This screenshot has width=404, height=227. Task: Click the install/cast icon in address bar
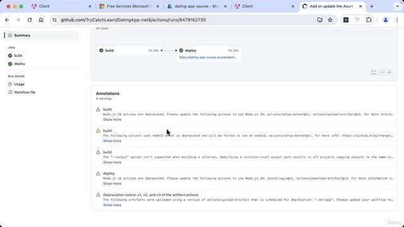pos(320,20)
